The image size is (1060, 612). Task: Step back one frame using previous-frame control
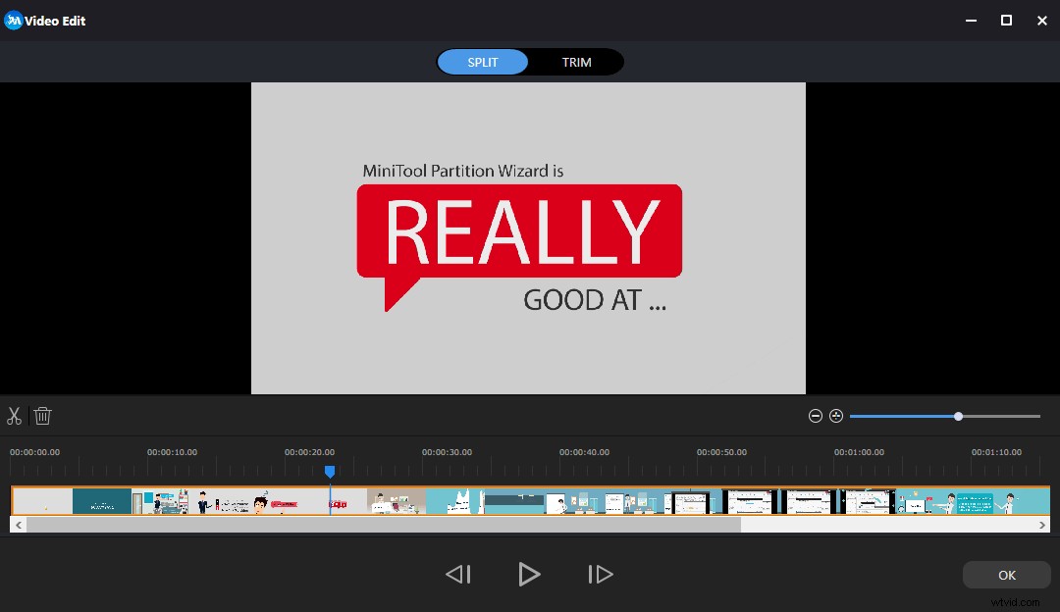point(457,574)
